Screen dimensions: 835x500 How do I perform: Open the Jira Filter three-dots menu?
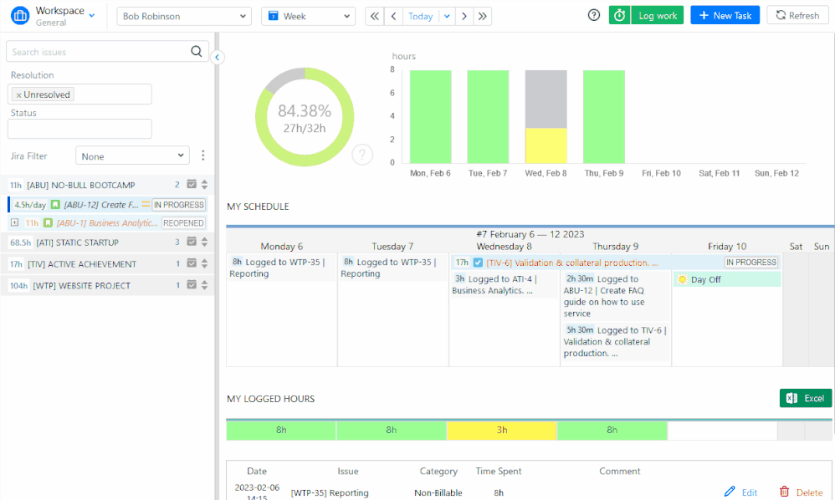(202, 156)
